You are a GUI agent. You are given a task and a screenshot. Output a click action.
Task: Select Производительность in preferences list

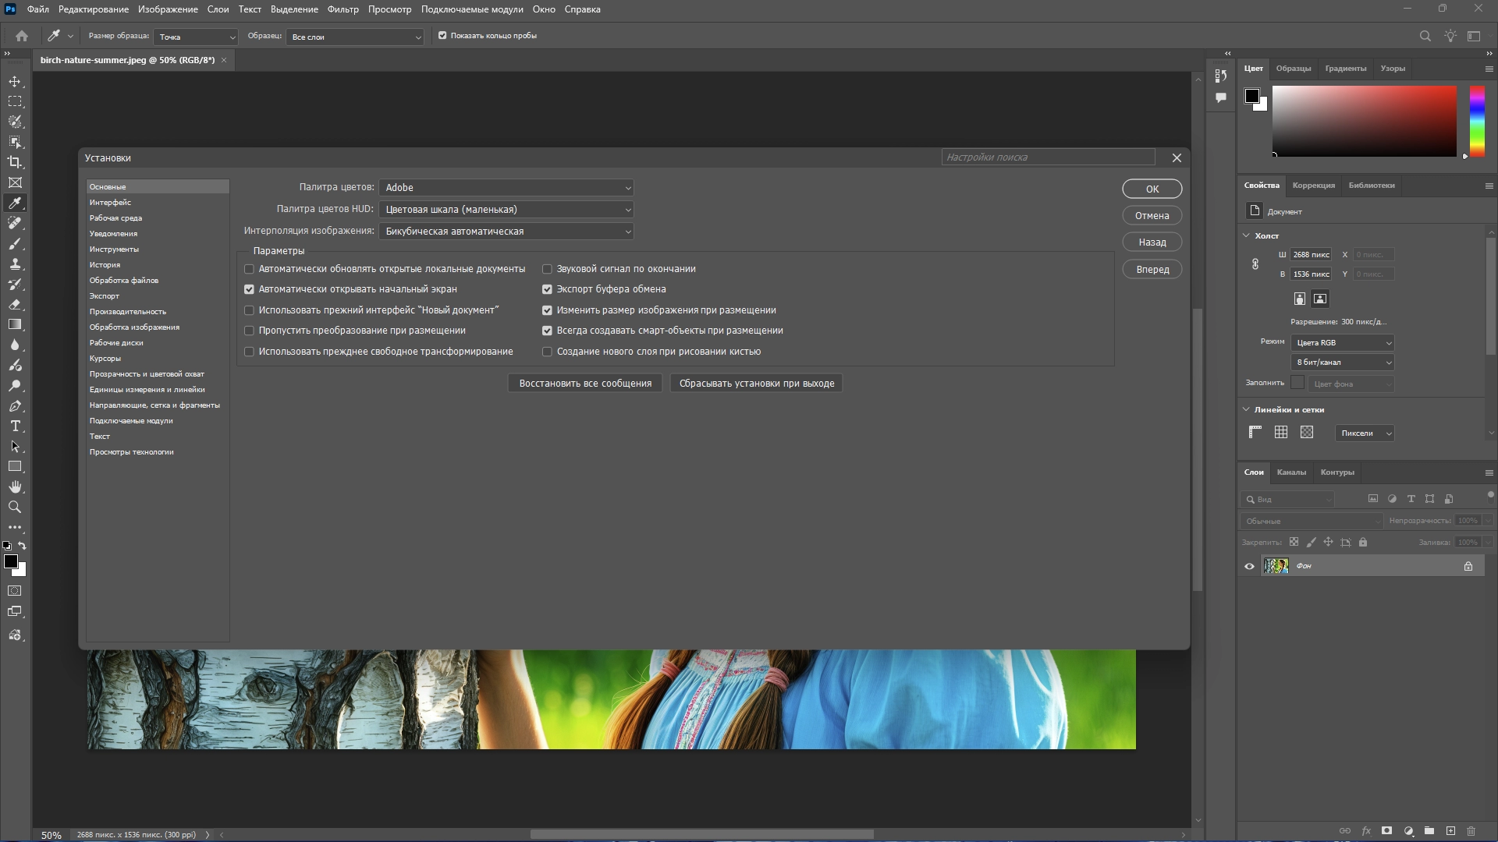coord(127,312)
